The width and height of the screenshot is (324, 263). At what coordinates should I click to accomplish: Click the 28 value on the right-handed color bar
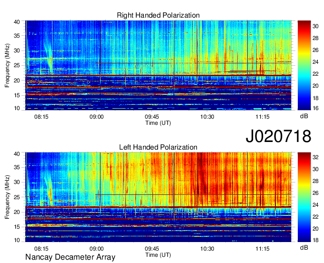point(315,38)
